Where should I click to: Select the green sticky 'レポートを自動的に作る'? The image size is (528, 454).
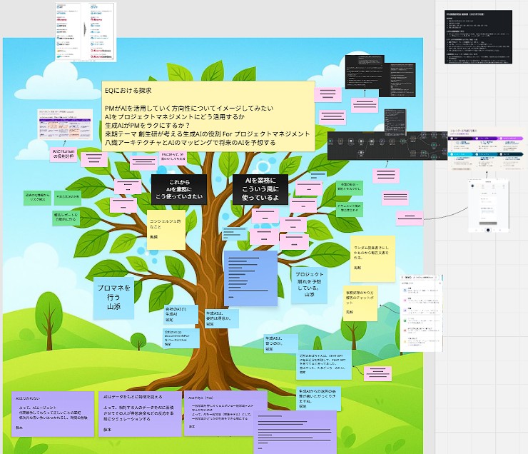click(66, 218)
